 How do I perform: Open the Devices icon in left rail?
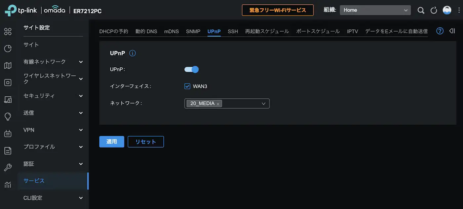click(8, 83)
